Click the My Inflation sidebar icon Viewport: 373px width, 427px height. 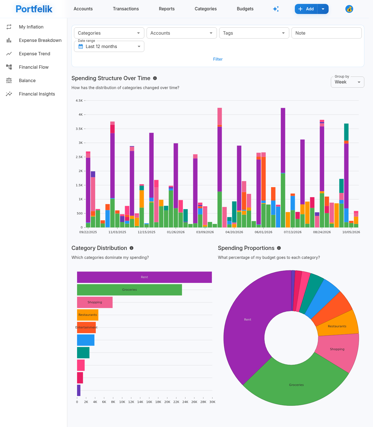pyautogui.click(x=9, y=27)
